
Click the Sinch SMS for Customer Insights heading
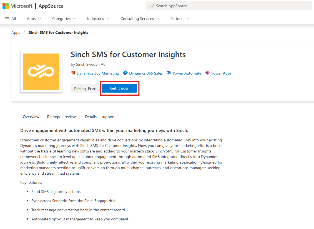(x=128, y=54)
